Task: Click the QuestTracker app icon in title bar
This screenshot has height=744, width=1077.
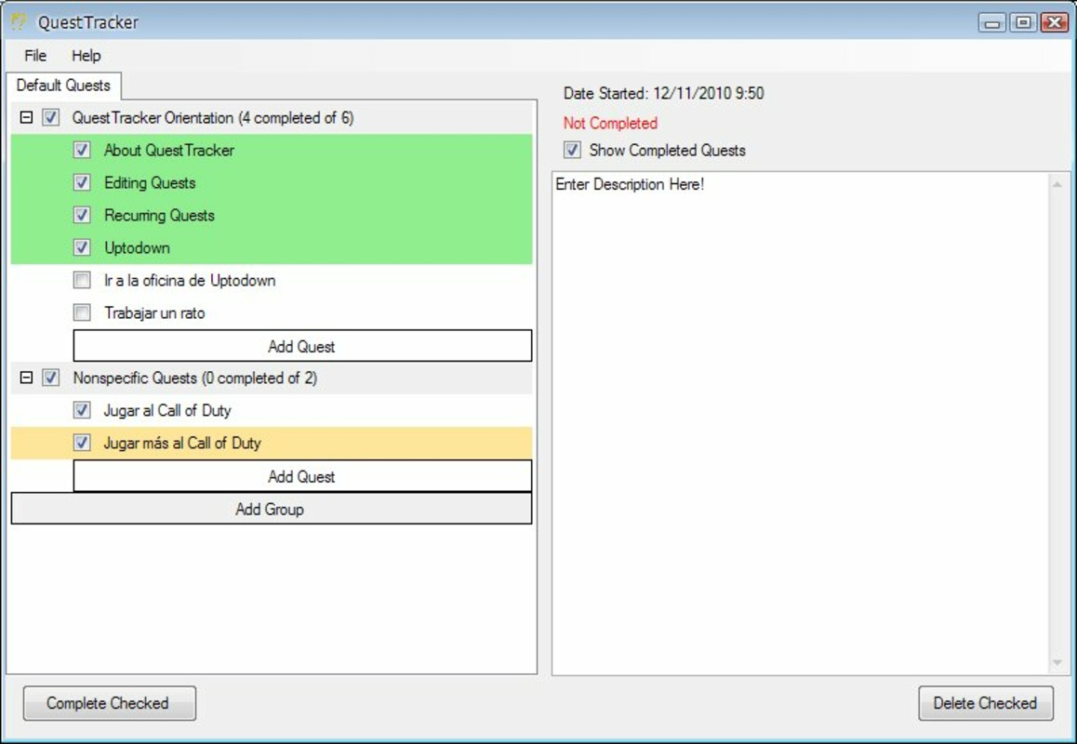Action: pyautogui.click(x=19, y=22)
